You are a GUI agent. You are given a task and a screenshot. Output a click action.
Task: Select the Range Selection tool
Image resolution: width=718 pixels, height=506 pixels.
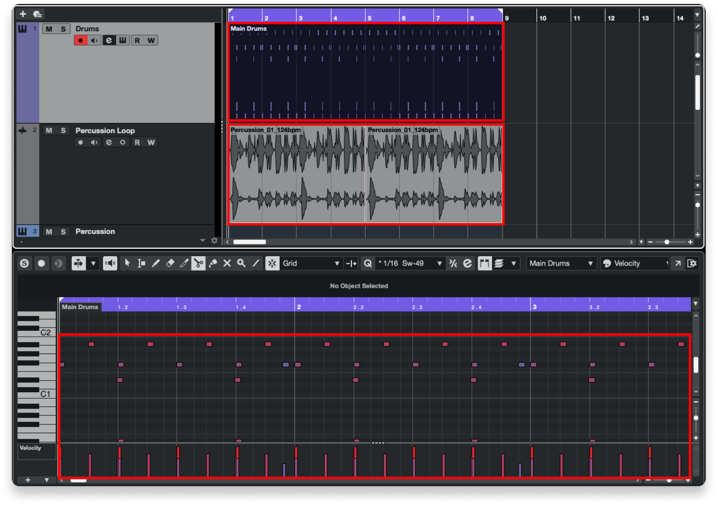coord(142,263)
